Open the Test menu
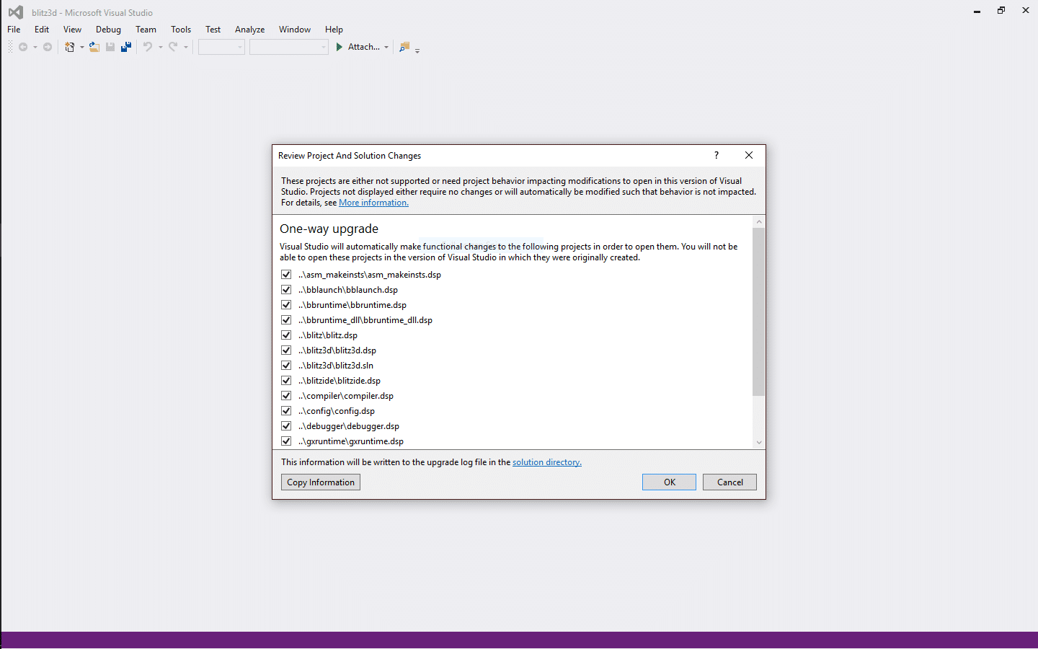Image resolution: width=1038 pixels, height=649 pixels. [x=213, y=30]
